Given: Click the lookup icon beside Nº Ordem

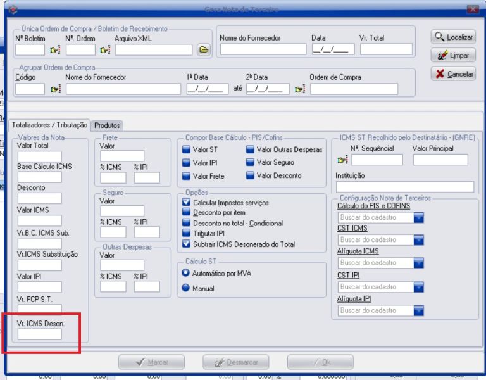Looking at the screenshot, I should click(x=103, y=50).
